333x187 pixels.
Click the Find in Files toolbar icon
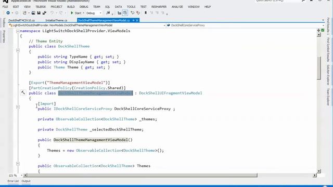108,13
